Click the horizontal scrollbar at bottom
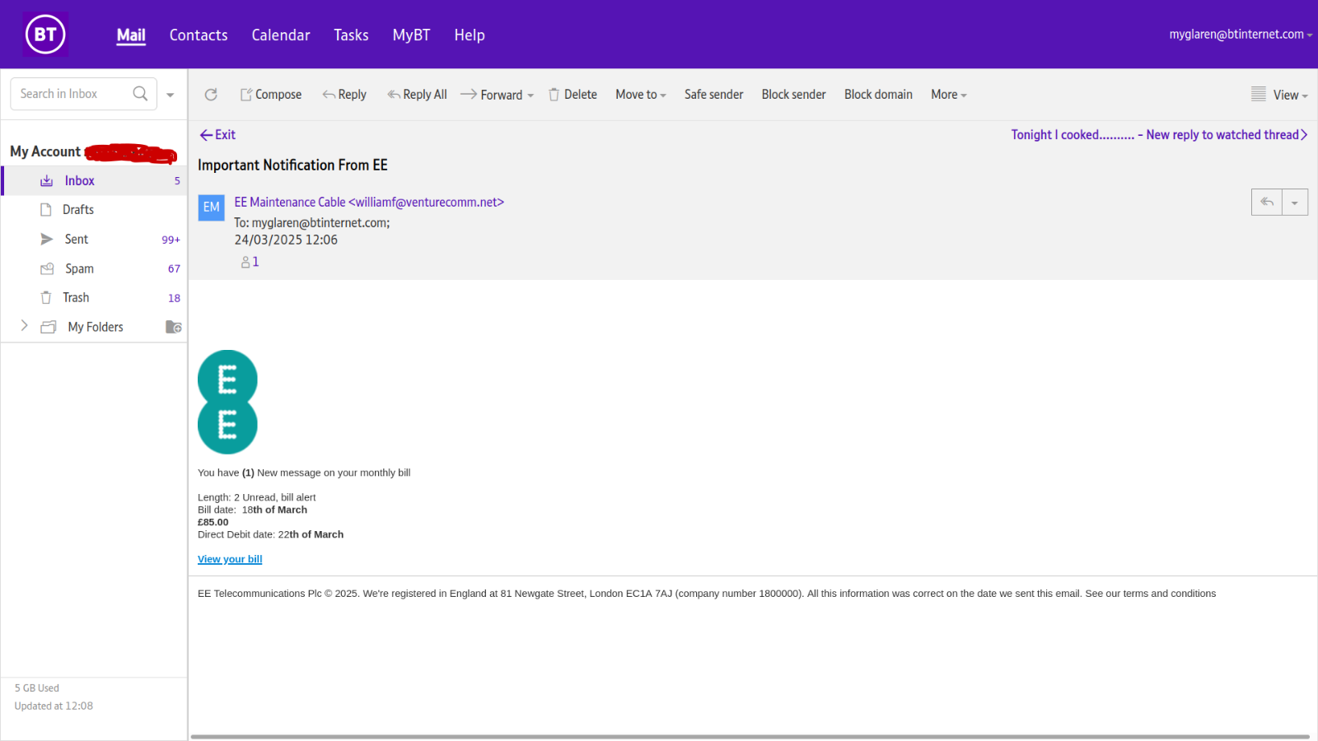 [750, 737]
